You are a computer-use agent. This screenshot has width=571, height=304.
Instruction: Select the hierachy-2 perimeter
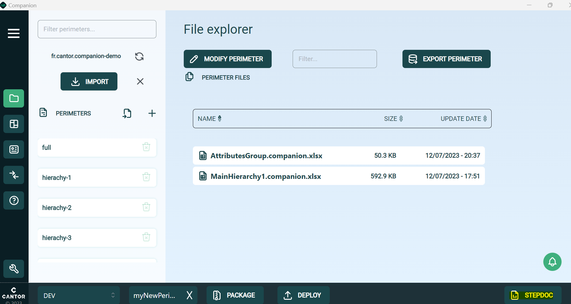(x=97, y=208)
